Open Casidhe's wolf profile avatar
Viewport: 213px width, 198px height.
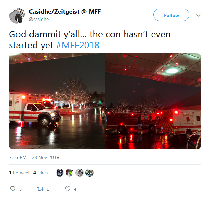(17, 15)
